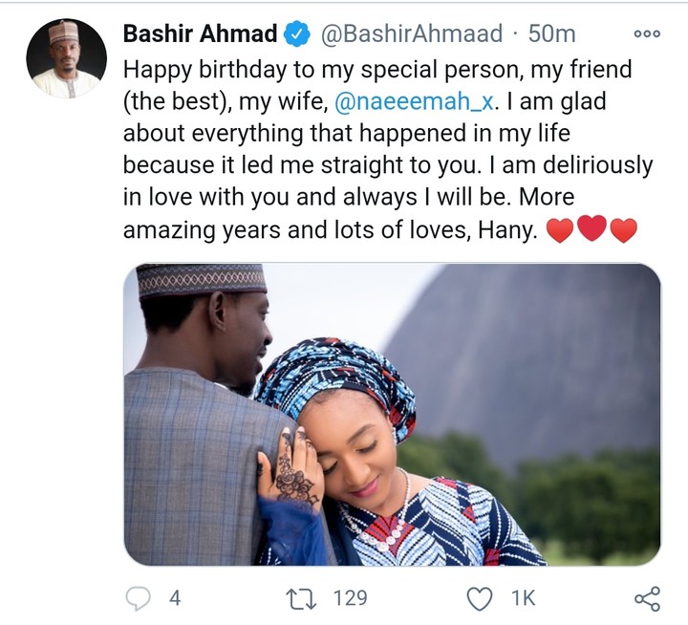Viewport: 688px width, 625px height.
Task: Open the three-dot more options menu
Action: (x=647, y=33)
